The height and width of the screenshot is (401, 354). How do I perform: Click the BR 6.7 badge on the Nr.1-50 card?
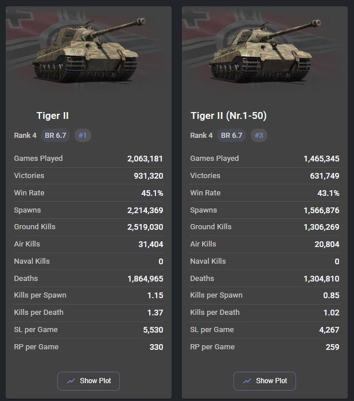pos(232,136)
